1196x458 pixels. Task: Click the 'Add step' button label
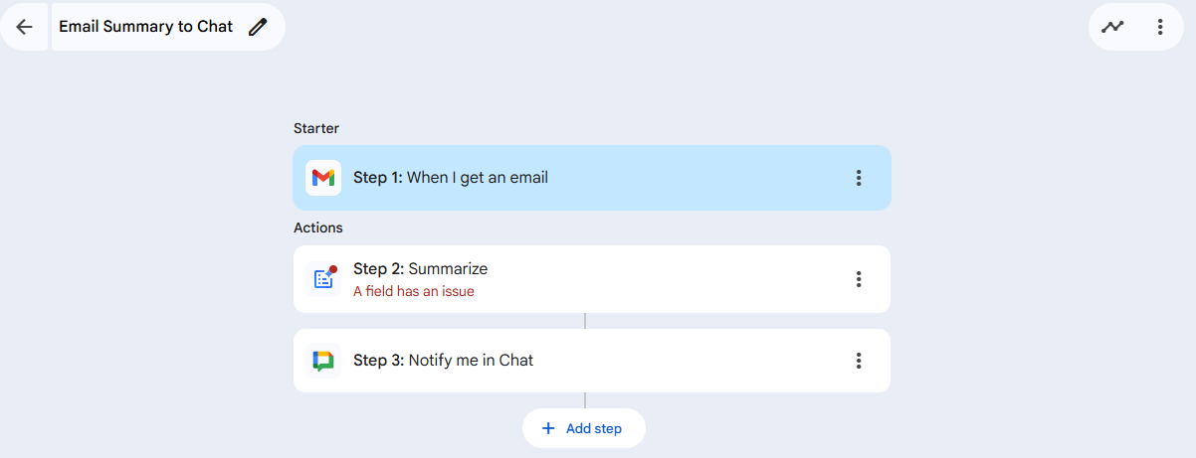click(594, 428)
